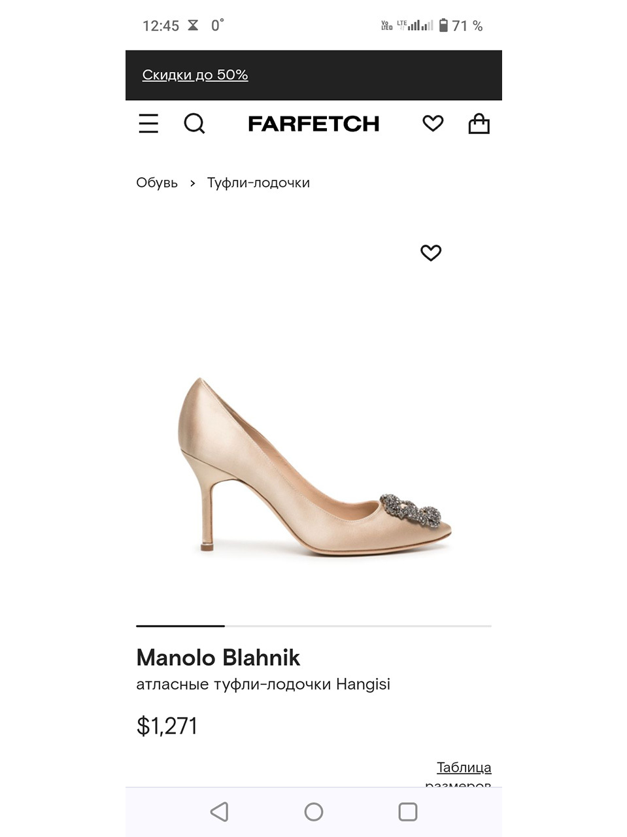Open the shopping bag icon
The height and width of the screenshot is (837, 627).
click(479, 124)
